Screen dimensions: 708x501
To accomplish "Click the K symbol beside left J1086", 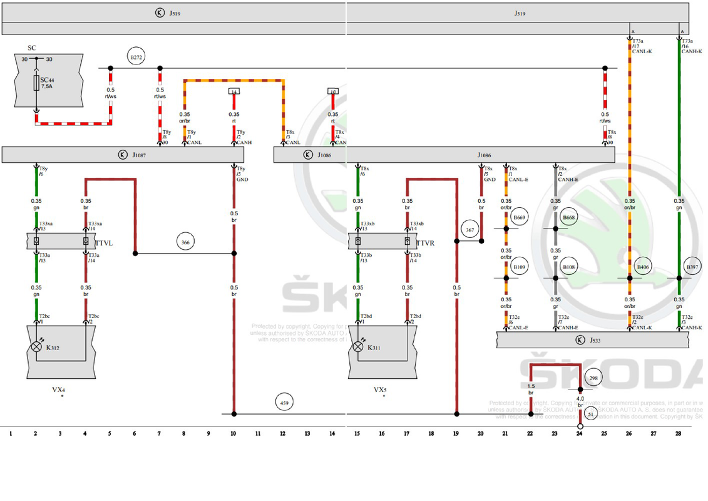I will pos(307,155).
